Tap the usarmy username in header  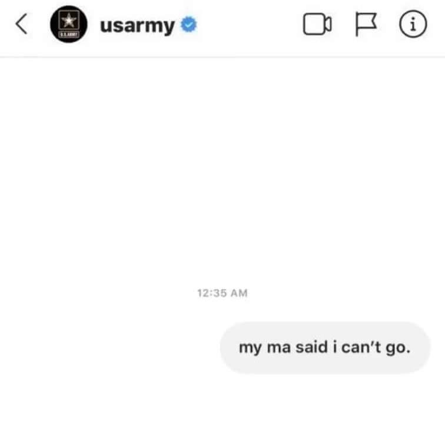point(137,26)
